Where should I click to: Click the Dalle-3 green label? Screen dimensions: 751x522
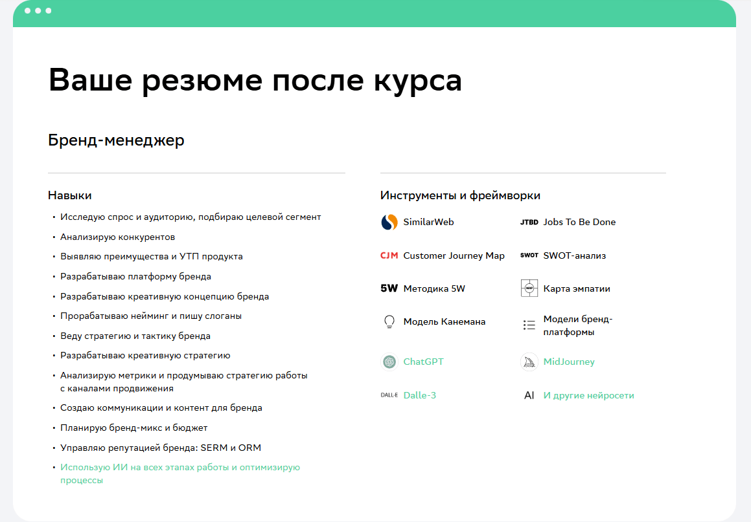click(x=419, y=395)
